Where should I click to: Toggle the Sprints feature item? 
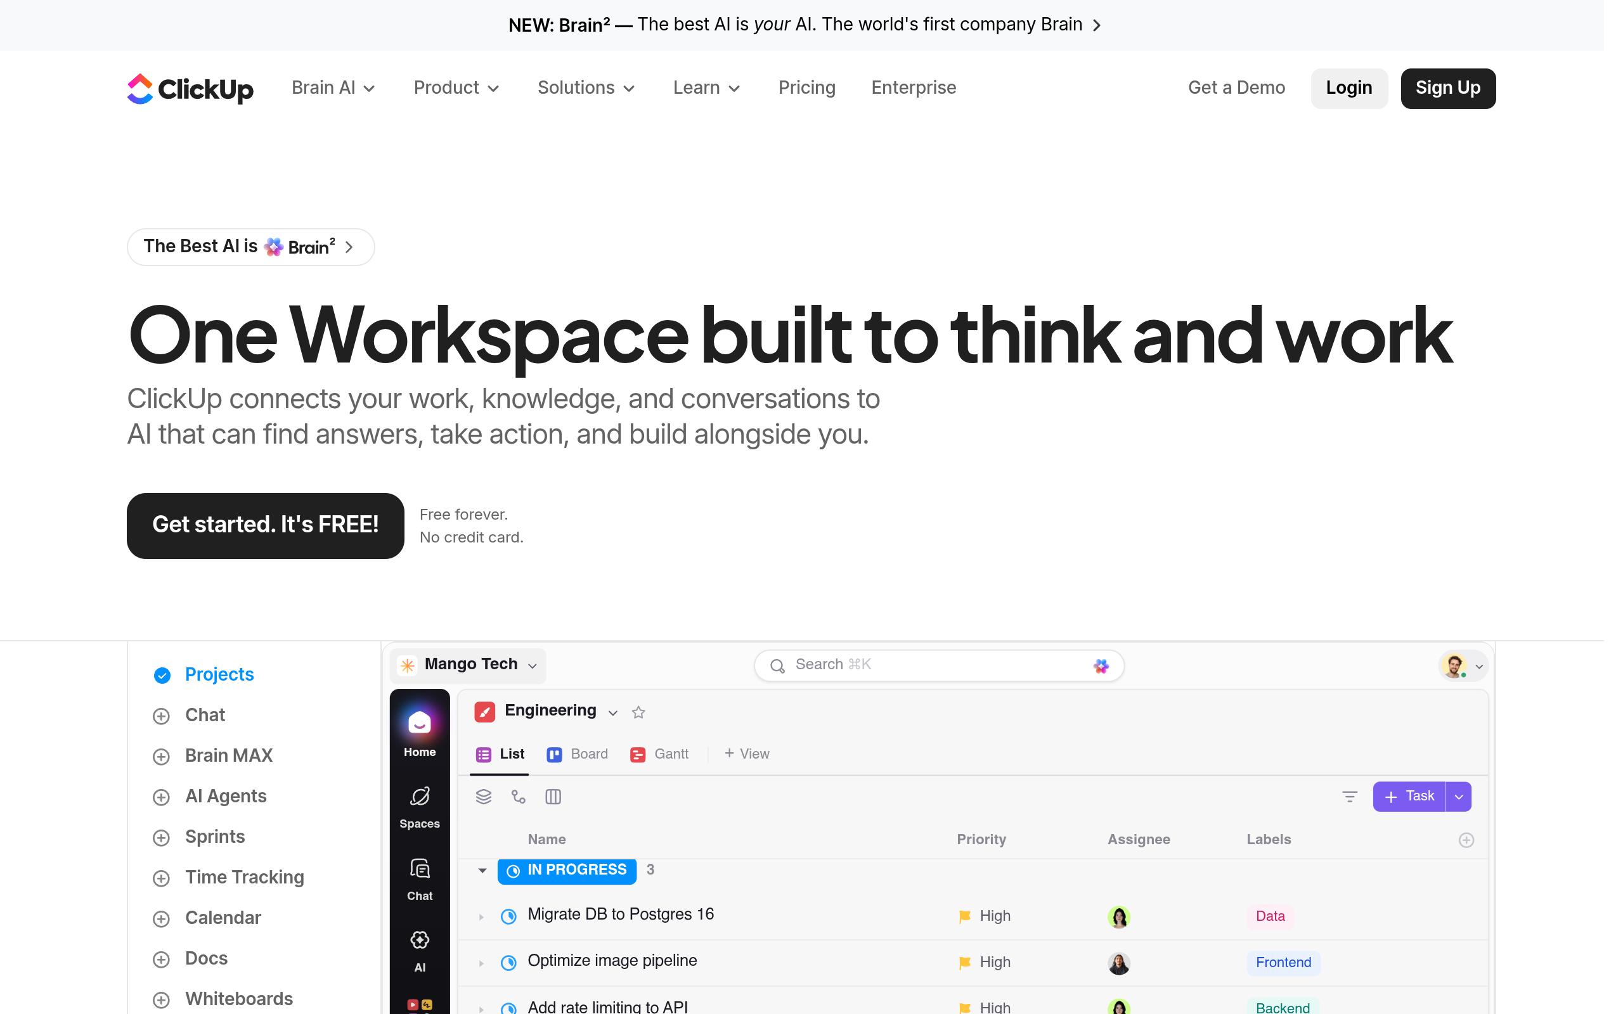199,837
